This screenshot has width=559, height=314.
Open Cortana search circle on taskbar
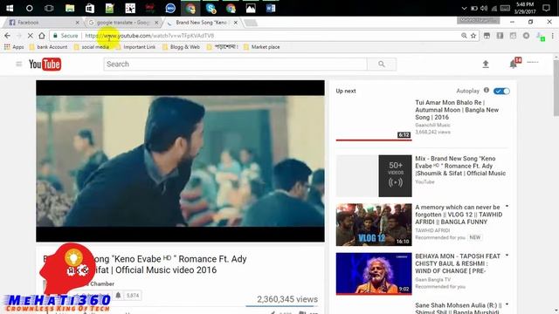click(30, 8)
